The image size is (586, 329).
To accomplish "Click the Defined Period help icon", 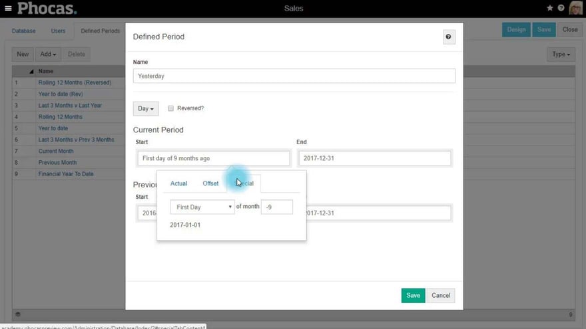I will 449,37.
